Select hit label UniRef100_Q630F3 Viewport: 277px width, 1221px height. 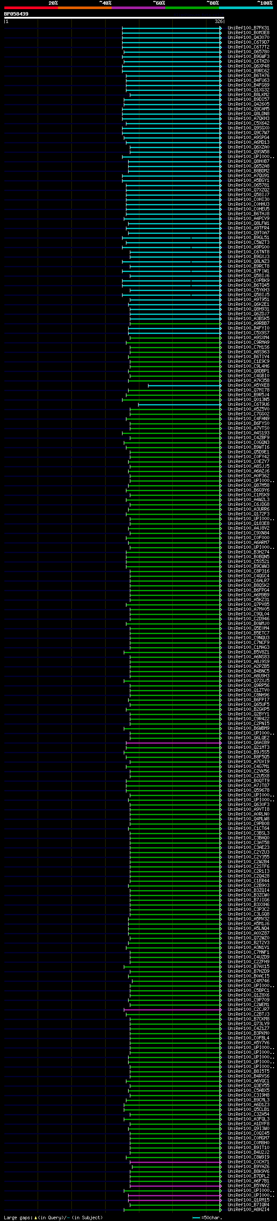[x=248, y=805]
